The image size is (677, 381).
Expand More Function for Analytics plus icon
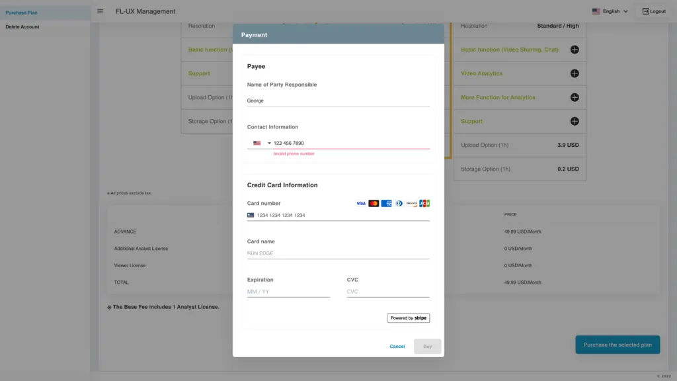click(575, 97)
